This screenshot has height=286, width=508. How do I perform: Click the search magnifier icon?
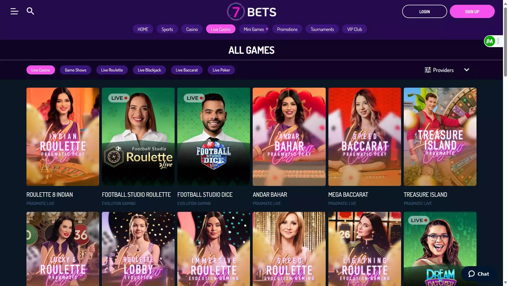point(30,11)
